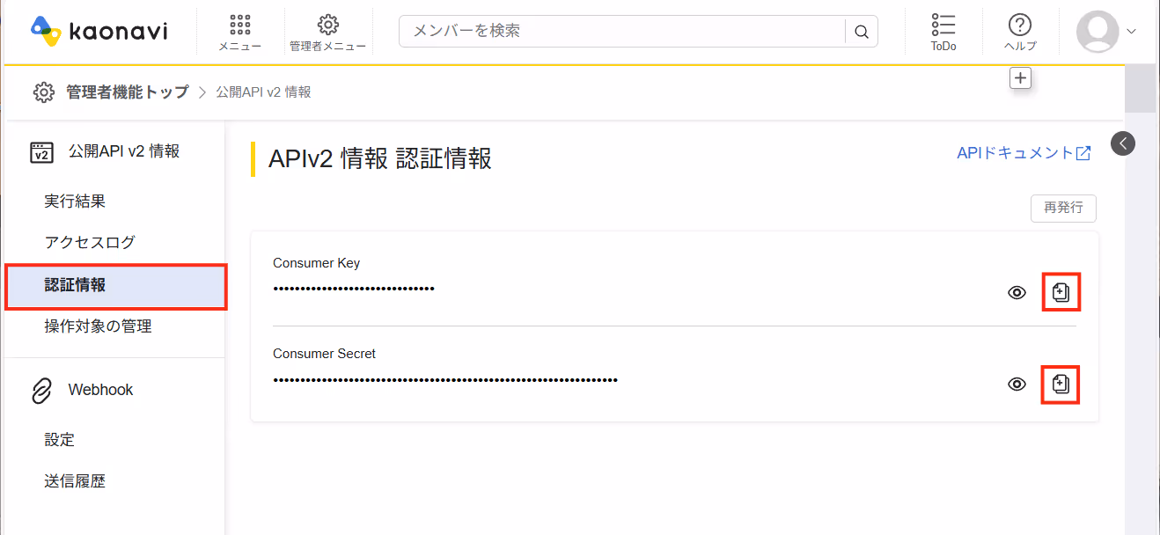
Task: Select the 公開API v2 情報 sidebar heading
Action: tap(124, 151)
